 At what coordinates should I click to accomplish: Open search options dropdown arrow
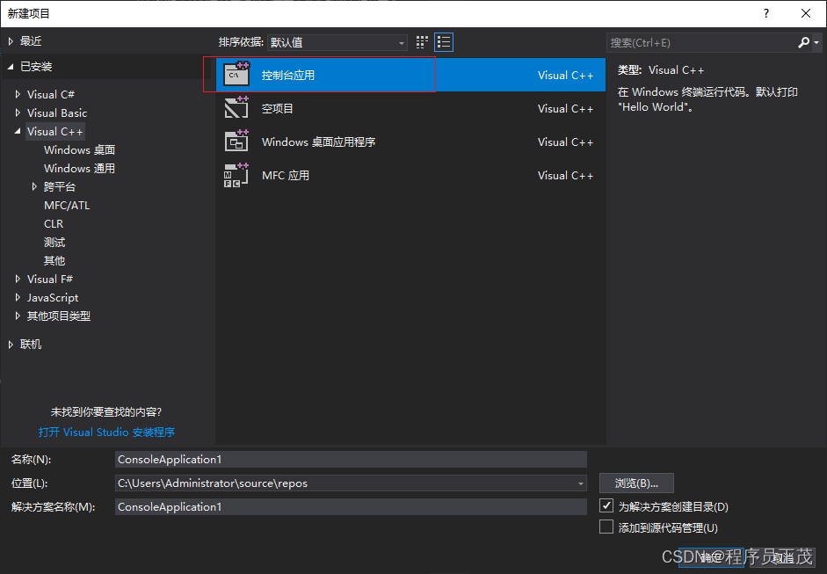(x=816, y=42)
